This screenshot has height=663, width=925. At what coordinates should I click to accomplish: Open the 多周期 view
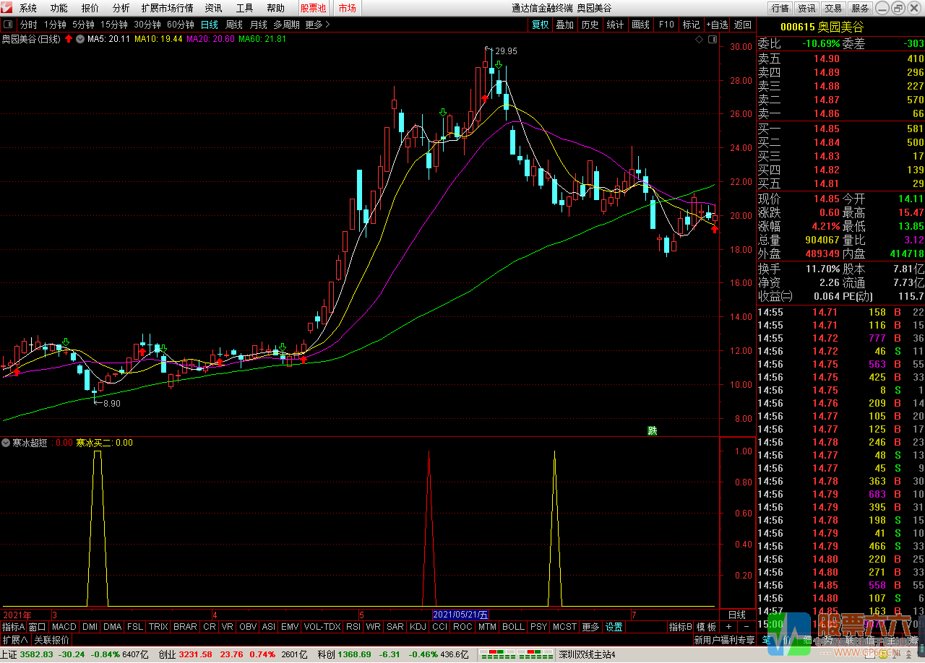tap(286, 25)
